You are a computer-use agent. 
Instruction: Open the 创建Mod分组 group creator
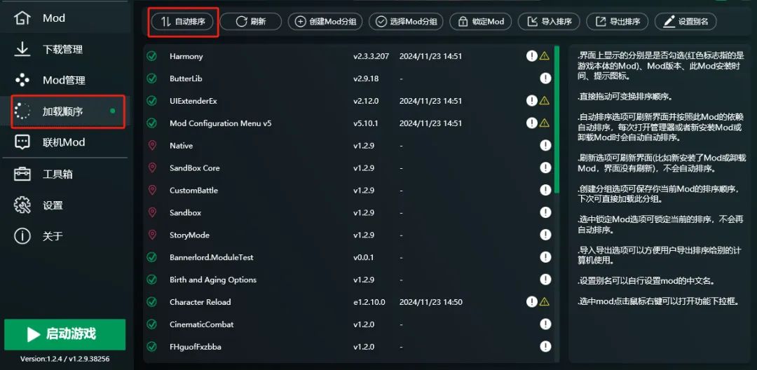[x=325, y=22]
